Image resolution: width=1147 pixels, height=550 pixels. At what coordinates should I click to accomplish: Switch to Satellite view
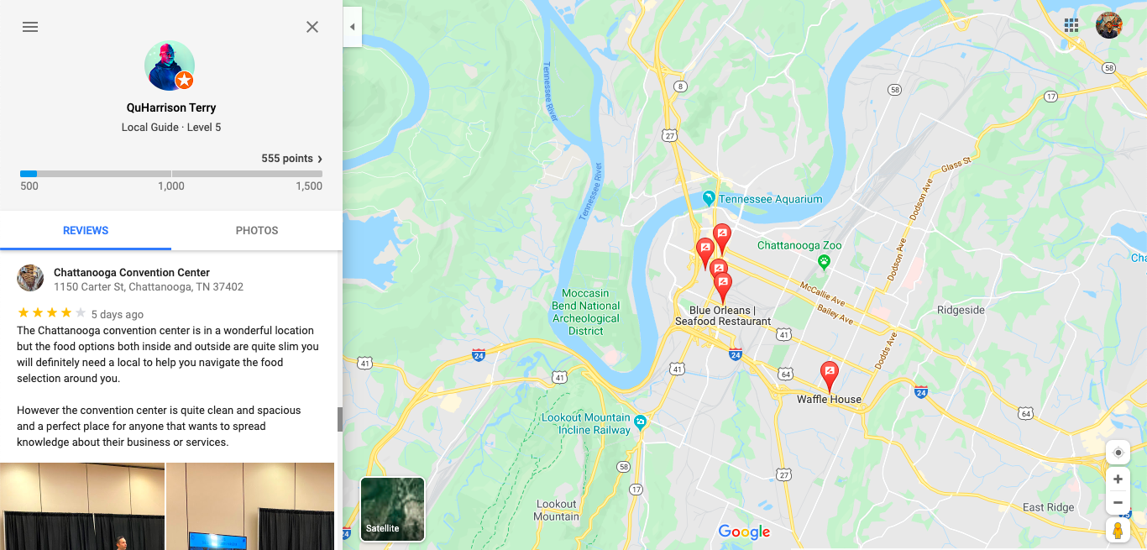[x=392, y=510]
